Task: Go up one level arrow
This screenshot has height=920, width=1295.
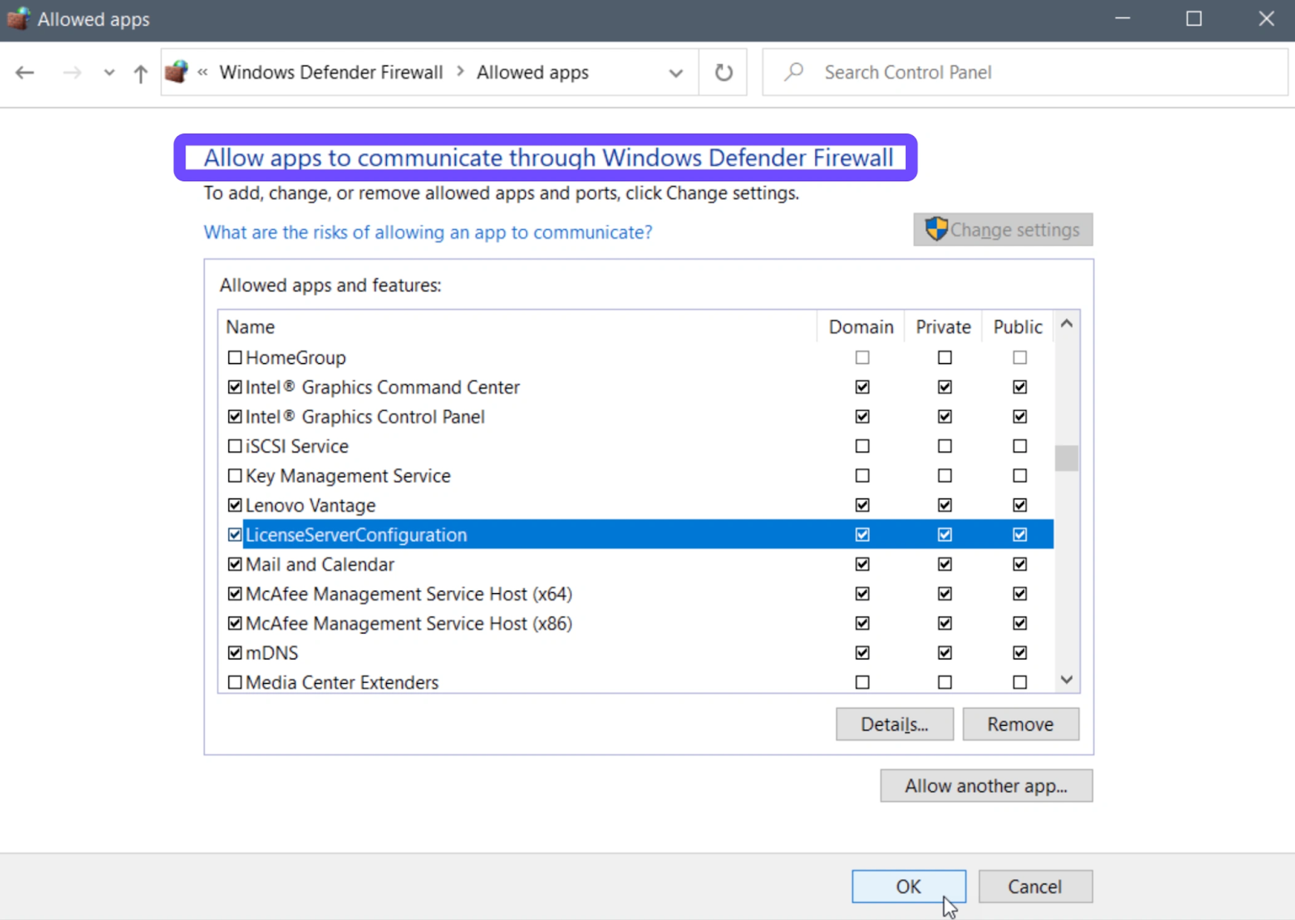Action: [x=141, y=74]
